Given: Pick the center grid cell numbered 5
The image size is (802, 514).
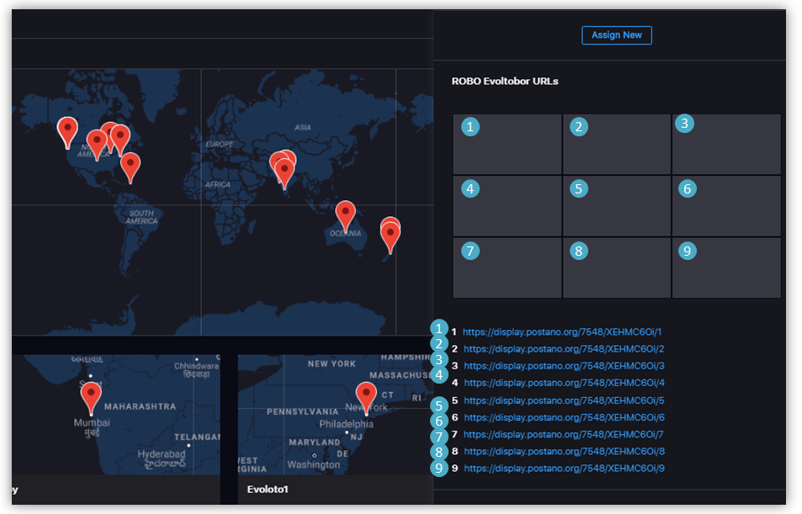Looking at the screenshot, I should pyautogui.click(x=616, y=206).
